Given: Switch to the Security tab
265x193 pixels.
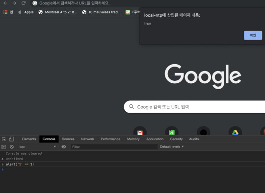Looking at the screenshot, I should (x=176, y=139).
